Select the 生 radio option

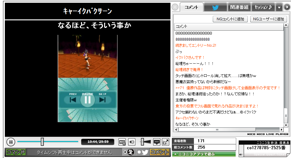(125, 152)
